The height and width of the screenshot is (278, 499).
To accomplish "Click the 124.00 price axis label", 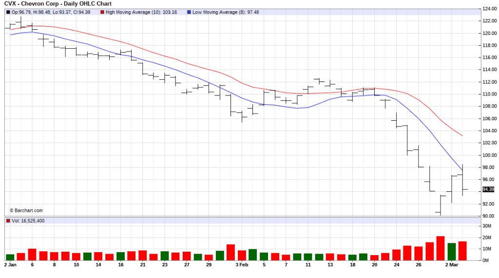I will tap(489, 9).
